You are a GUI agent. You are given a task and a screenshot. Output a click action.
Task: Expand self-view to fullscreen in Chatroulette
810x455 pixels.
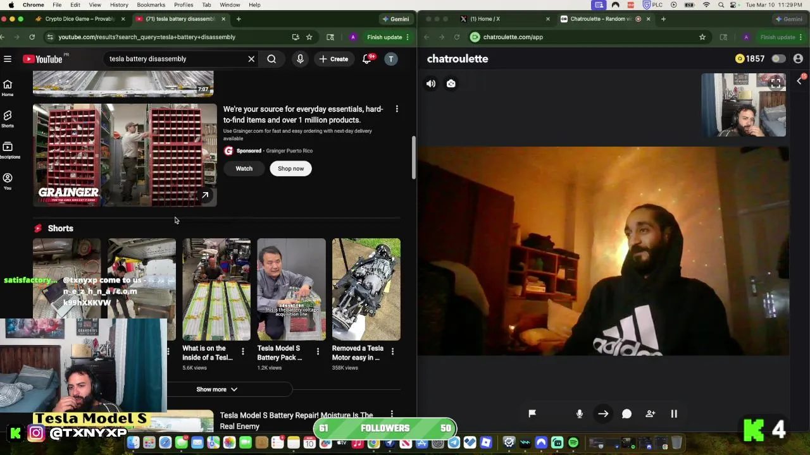pos(776,83)
